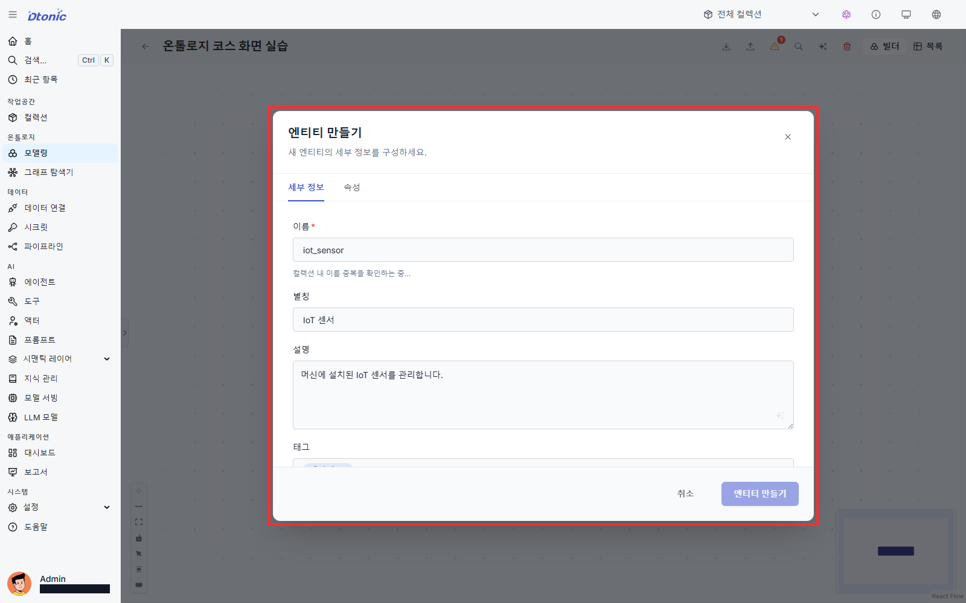Open the 전체 컬렉션 dropdown

pyautogui.click(x=761, y=14)
